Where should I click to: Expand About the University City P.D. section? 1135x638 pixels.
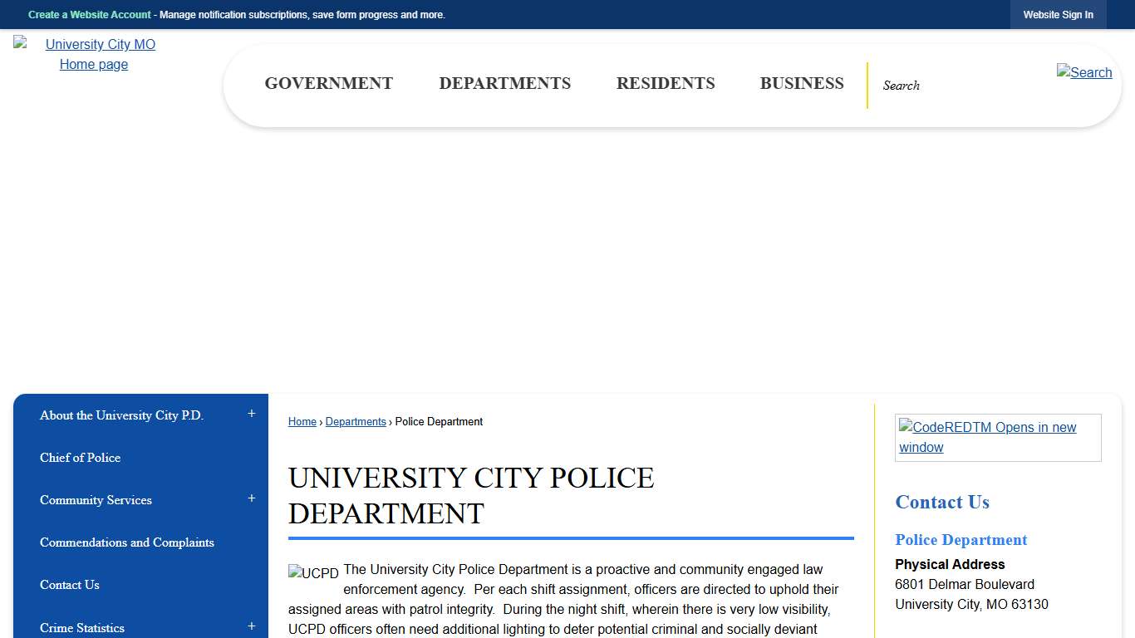251,414
